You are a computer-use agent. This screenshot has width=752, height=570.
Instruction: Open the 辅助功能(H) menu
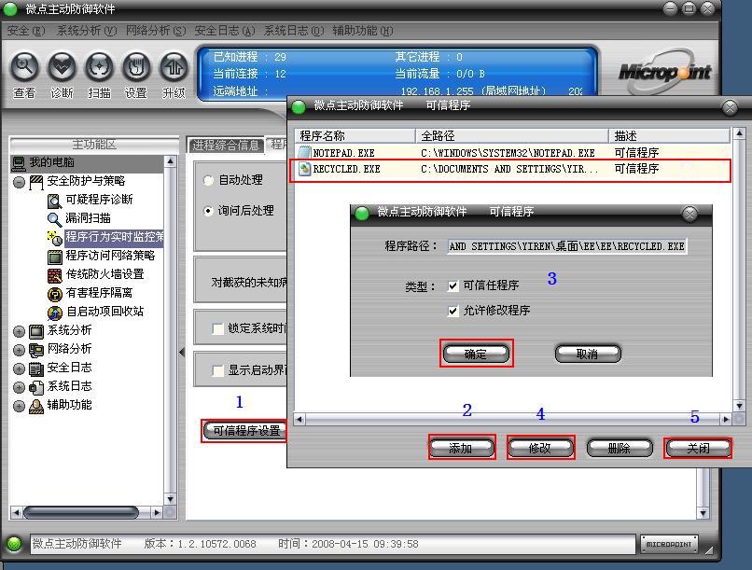click(x=363, y=31)
